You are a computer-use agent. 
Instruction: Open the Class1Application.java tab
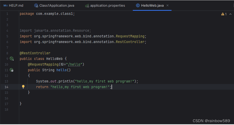point(54,6)
